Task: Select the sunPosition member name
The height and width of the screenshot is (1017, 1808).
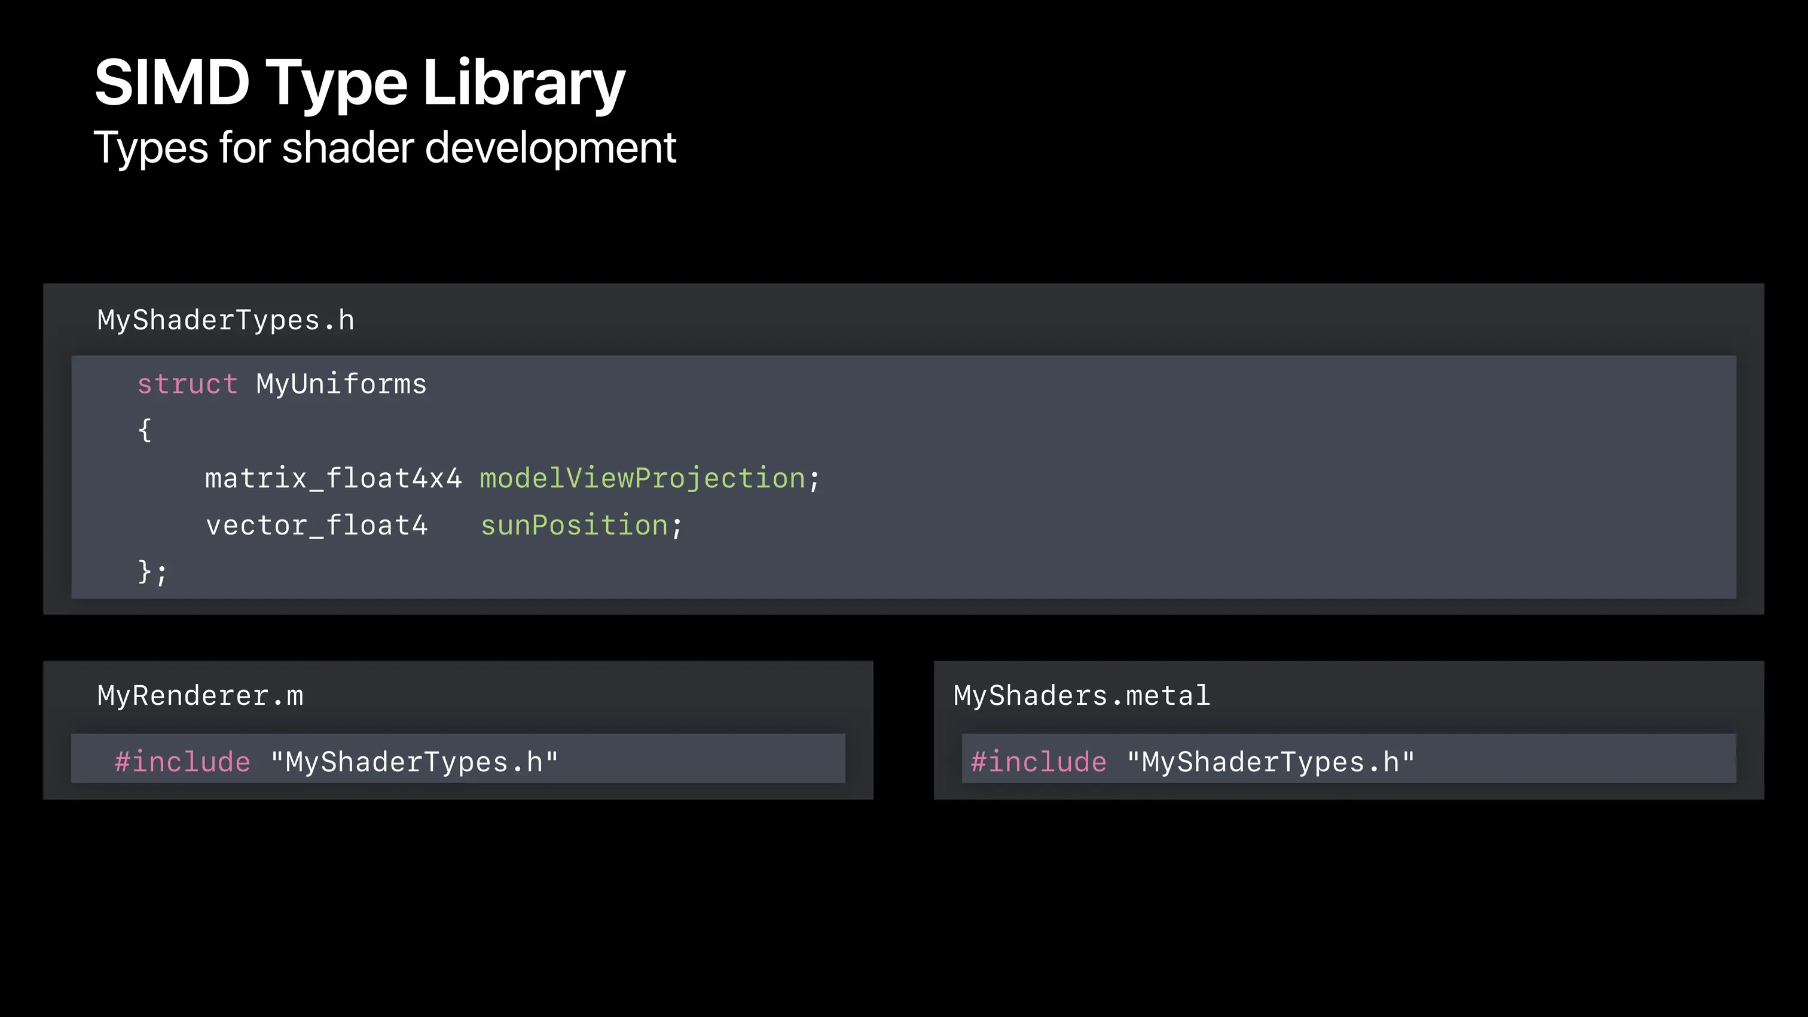Action: point(574,526)
